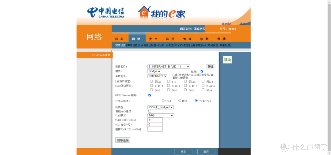Click the 我的e家 logo

coord(162,12)
